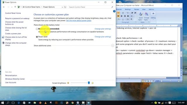Screen dimensions: 187x105
Task: Switch to the Mailings tab in Word
Action: [128, 9]
